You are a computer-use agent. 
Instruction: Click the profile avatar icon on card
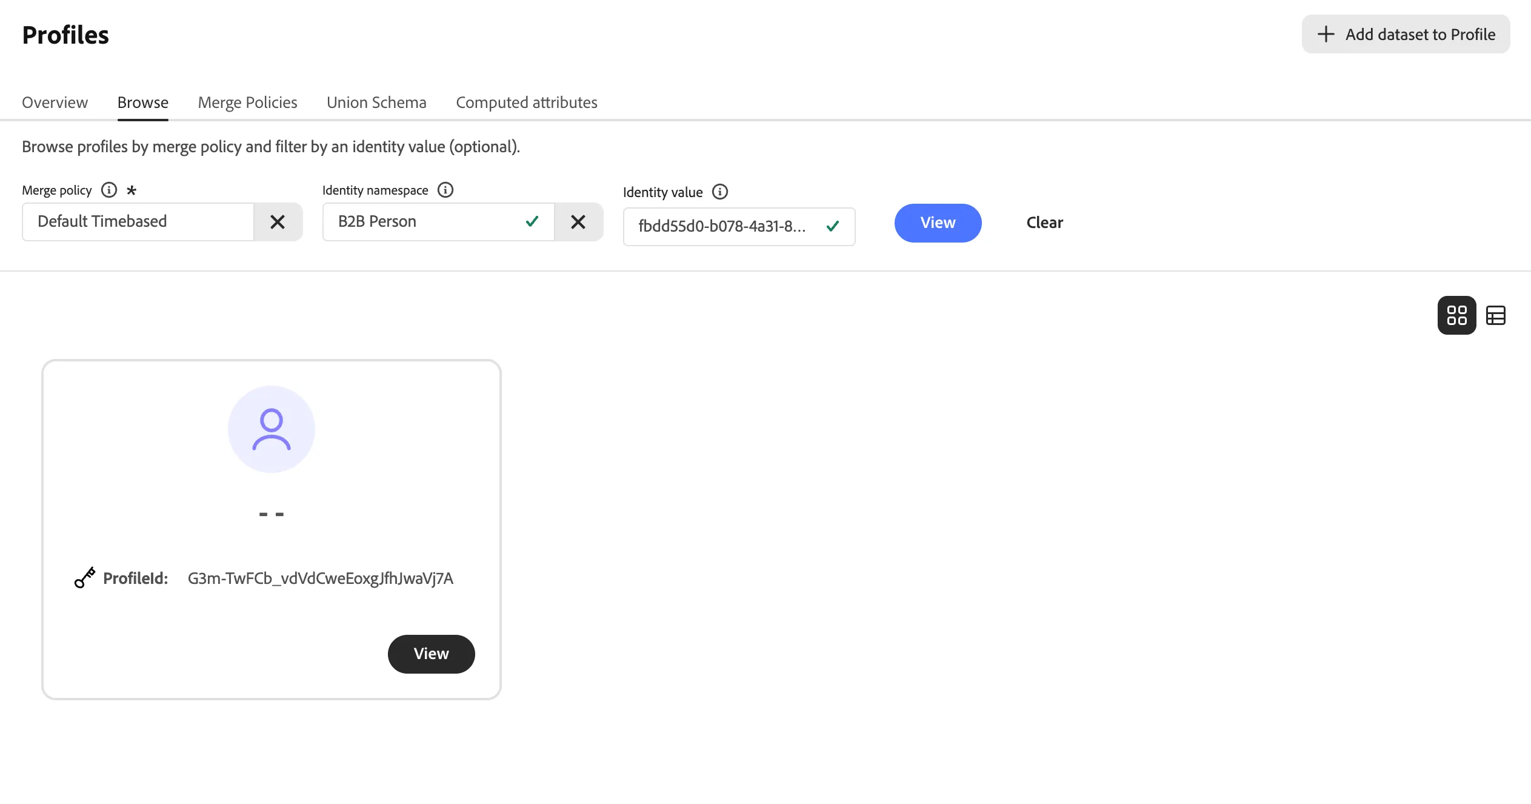click(x=272, y=429)
